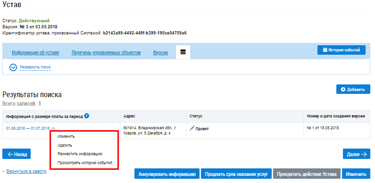Select Просмотреть историю событий menu entry
The width and height of the screenshot is (375, 183).
click(85, 163)
